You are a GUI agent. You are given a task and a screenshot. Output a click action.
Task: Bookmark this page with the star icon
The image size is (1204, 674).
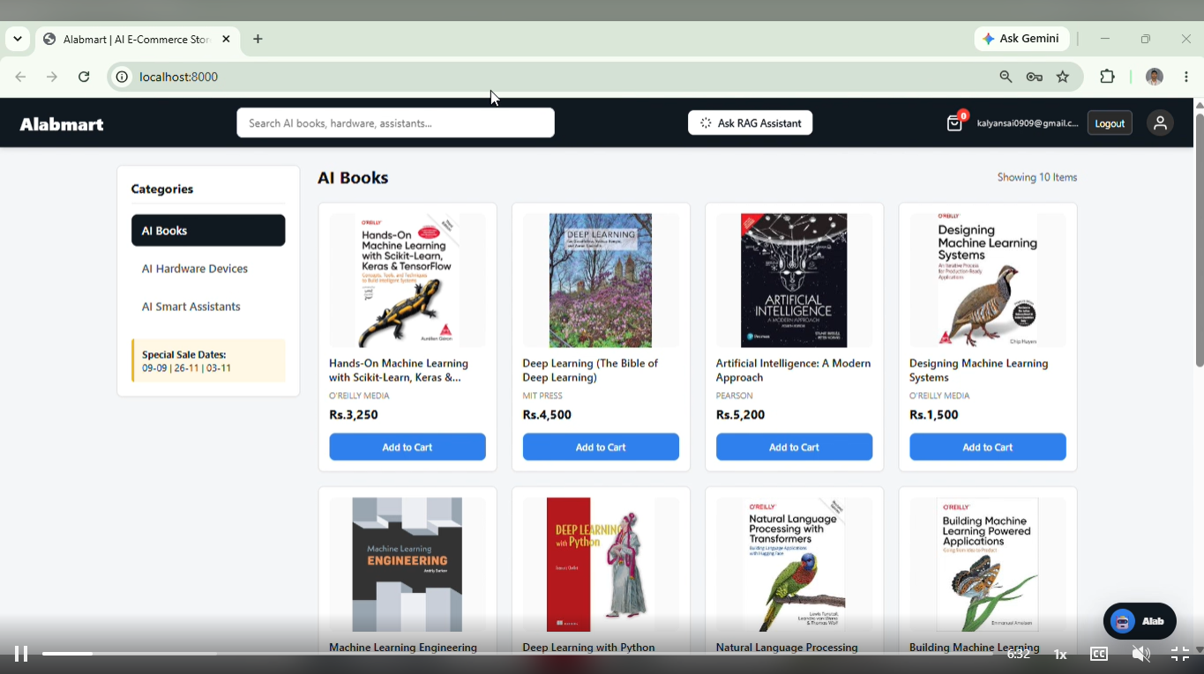pyautogui.click(x=1063, y=77)
